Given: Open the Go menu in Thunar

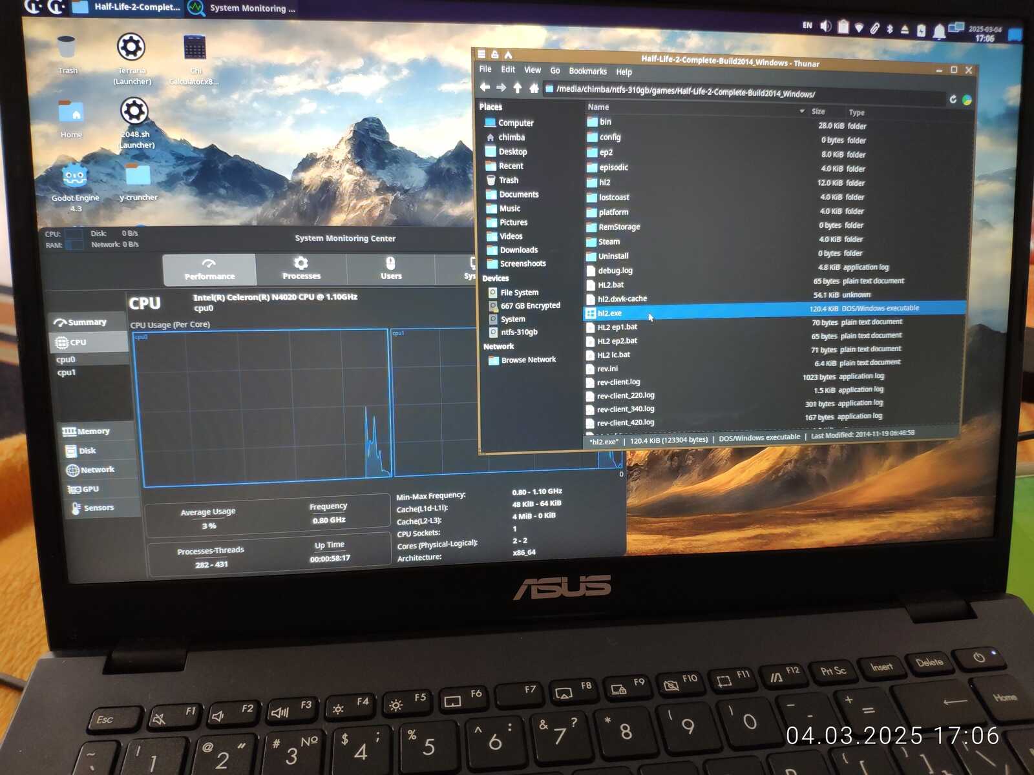Looking at the screenshot, I should click(555, 70).
